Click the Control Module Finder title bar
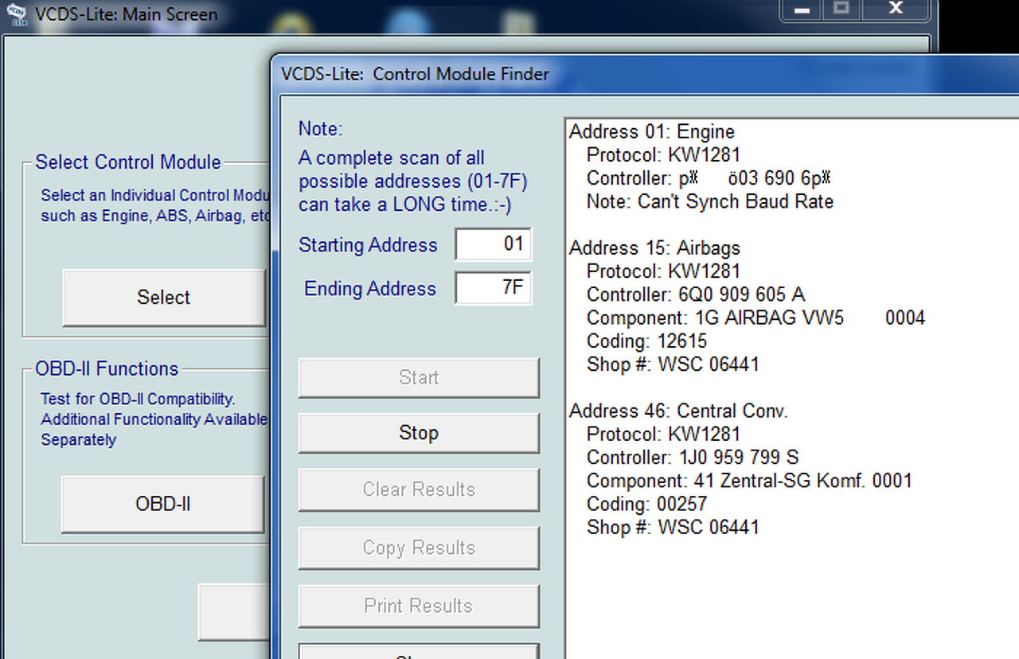Screen dimensions: 1019x659 click(645, 74)
